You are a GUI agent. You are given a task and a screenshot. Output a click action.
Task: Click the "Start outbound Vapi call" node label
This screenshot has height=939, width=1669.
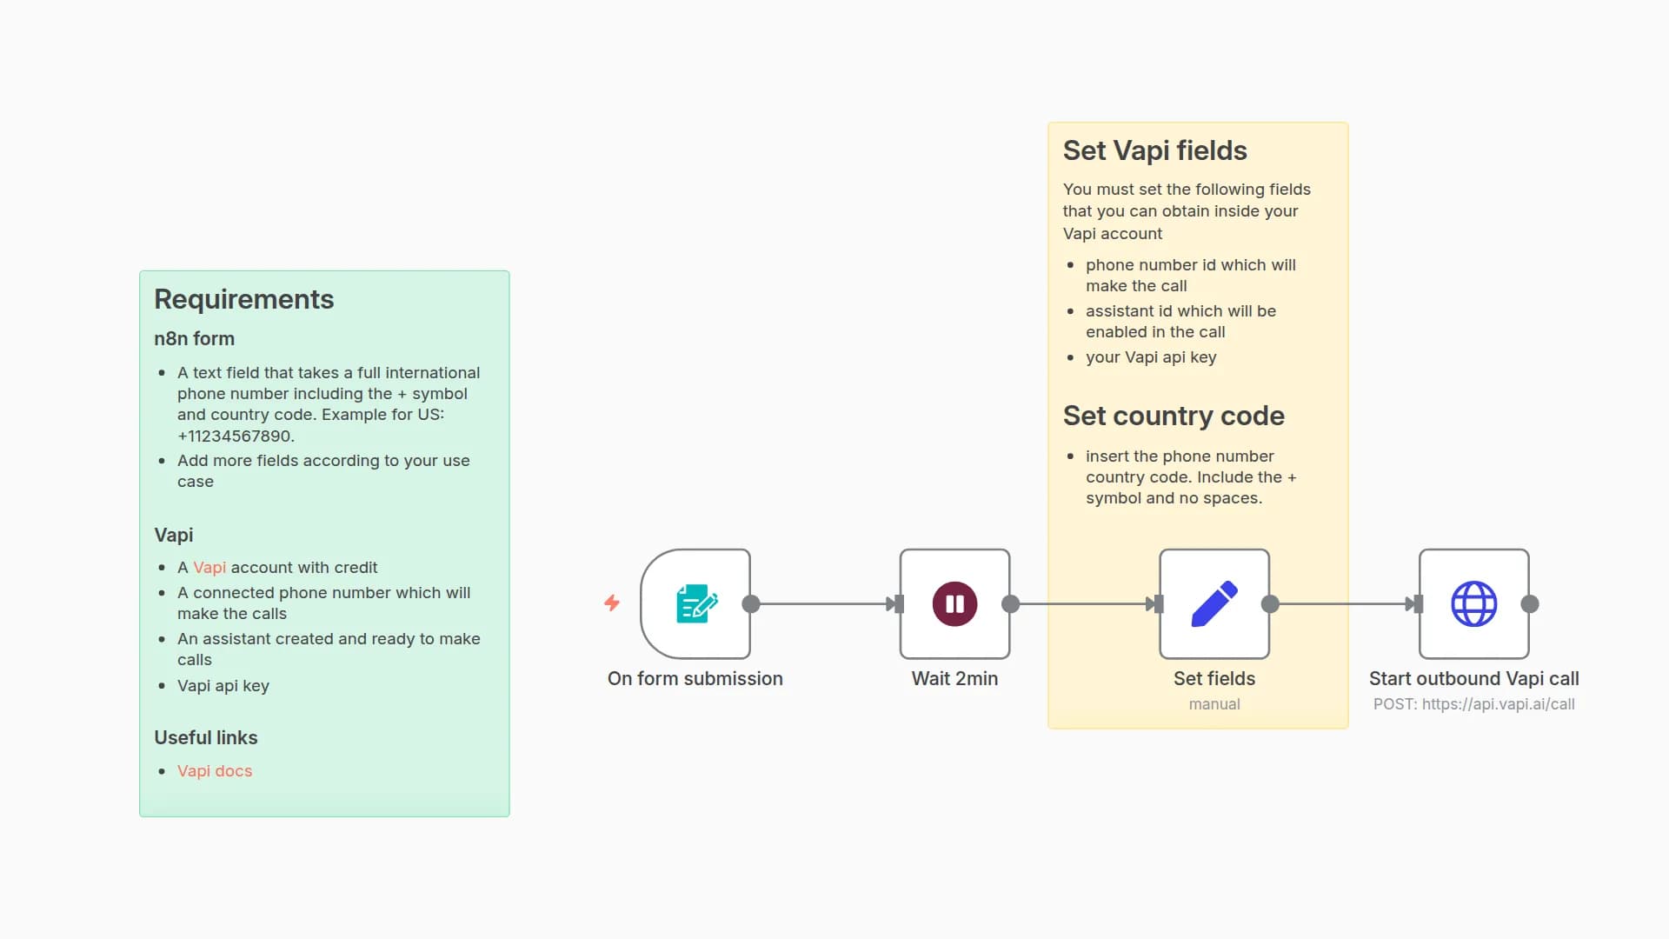[1473, 678]
